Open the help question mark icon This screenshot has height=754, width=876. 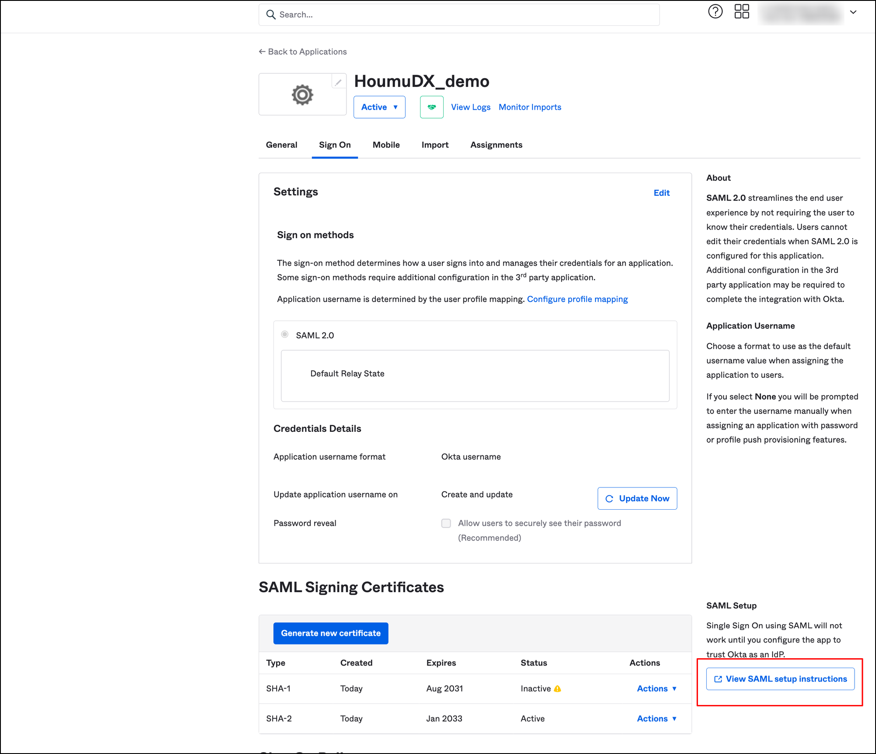(x=715, y=12)
